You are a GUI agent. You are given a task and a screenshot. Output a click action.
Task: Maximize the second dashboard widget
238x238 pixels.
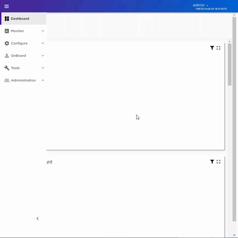218,162
